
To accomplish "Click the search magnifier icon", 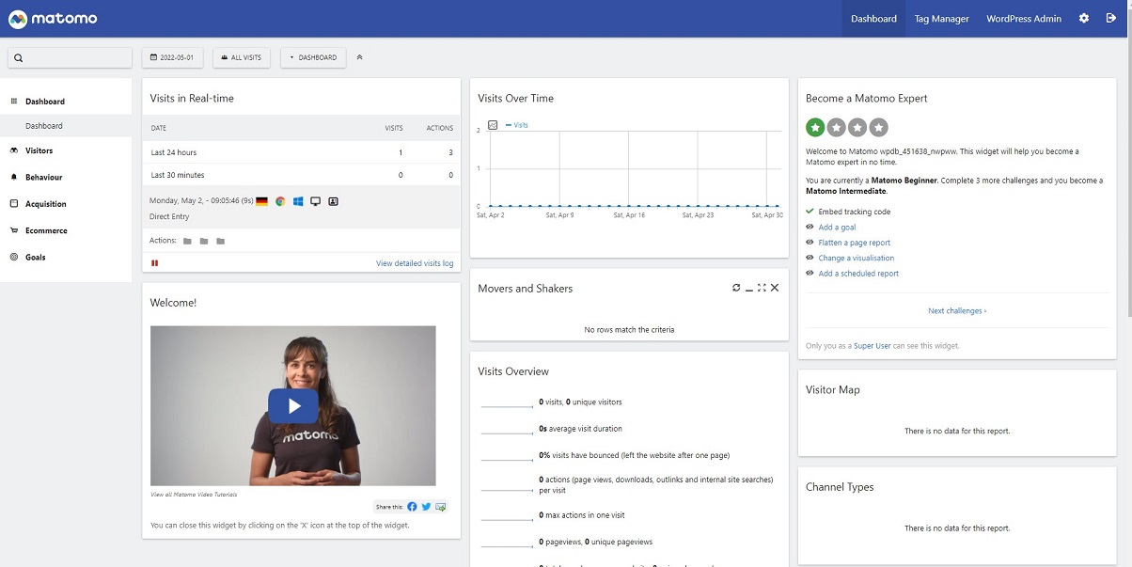I will click(x=19, y=58).
